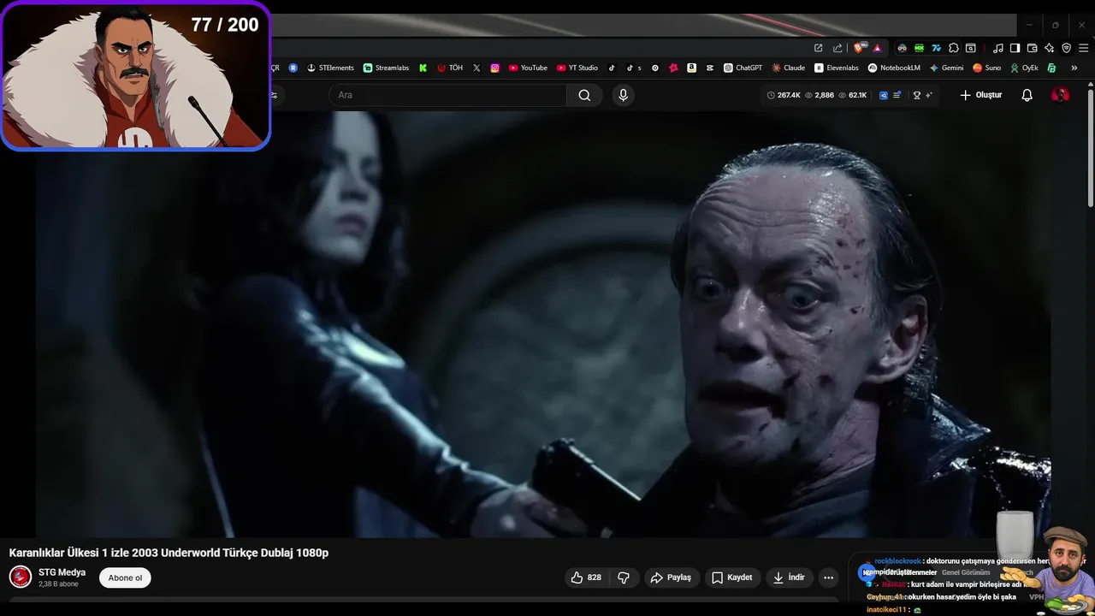
Task: Open the browser hamburger menu
Action: coord(1083,48)
